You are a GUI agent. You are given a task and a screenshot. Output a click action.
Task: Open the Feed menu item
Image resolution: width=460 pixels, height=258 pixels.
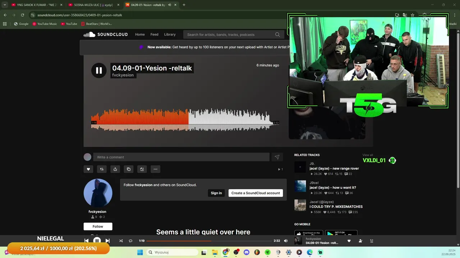coord(155,34)
